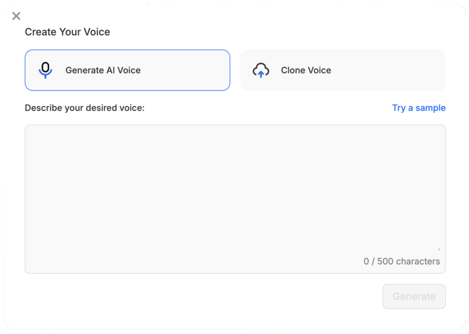The height and width of the screenshot is (334, 469).
Task: Click the grayed-out Generate button
Action: [x=414, y=296]
